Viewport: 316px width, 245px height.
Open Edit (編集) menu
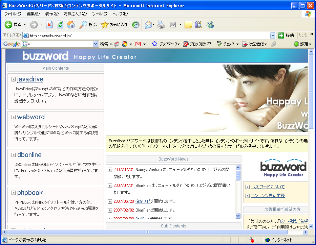pos(33,14)
